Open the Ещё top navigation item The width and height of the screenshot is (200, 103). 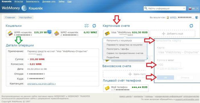[69, 1]
